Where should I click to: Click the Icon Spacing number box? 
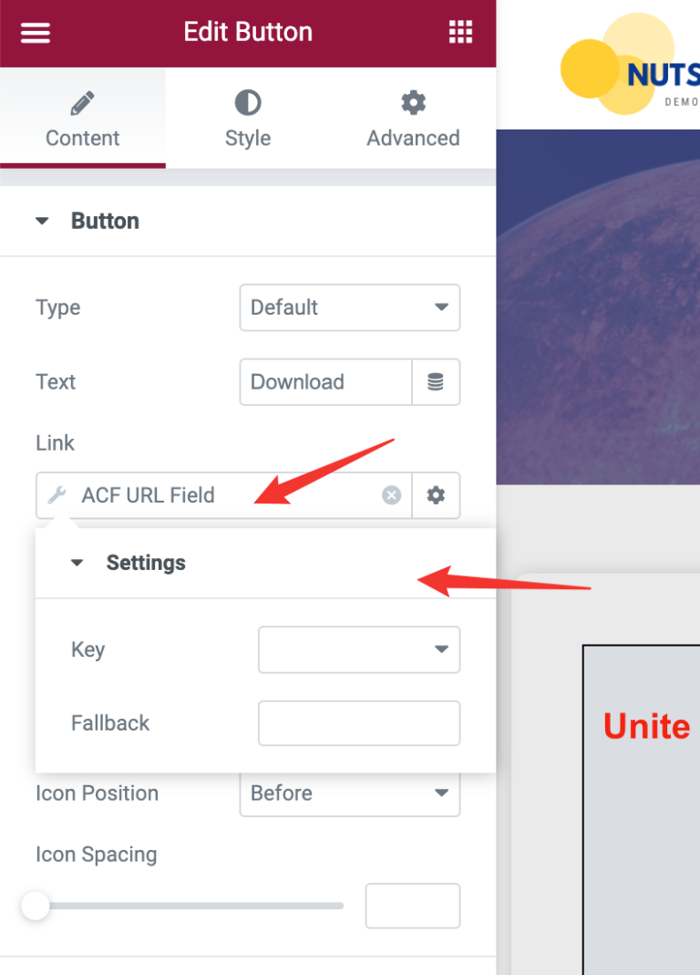click(412, 906)
